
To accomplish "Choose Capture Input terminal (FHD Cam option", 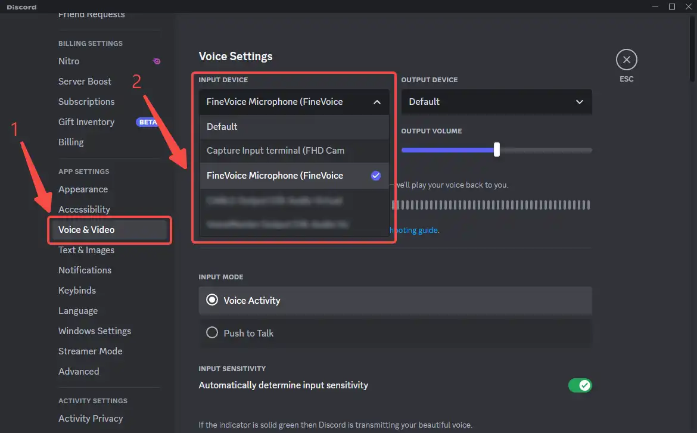I will [294, 151].
